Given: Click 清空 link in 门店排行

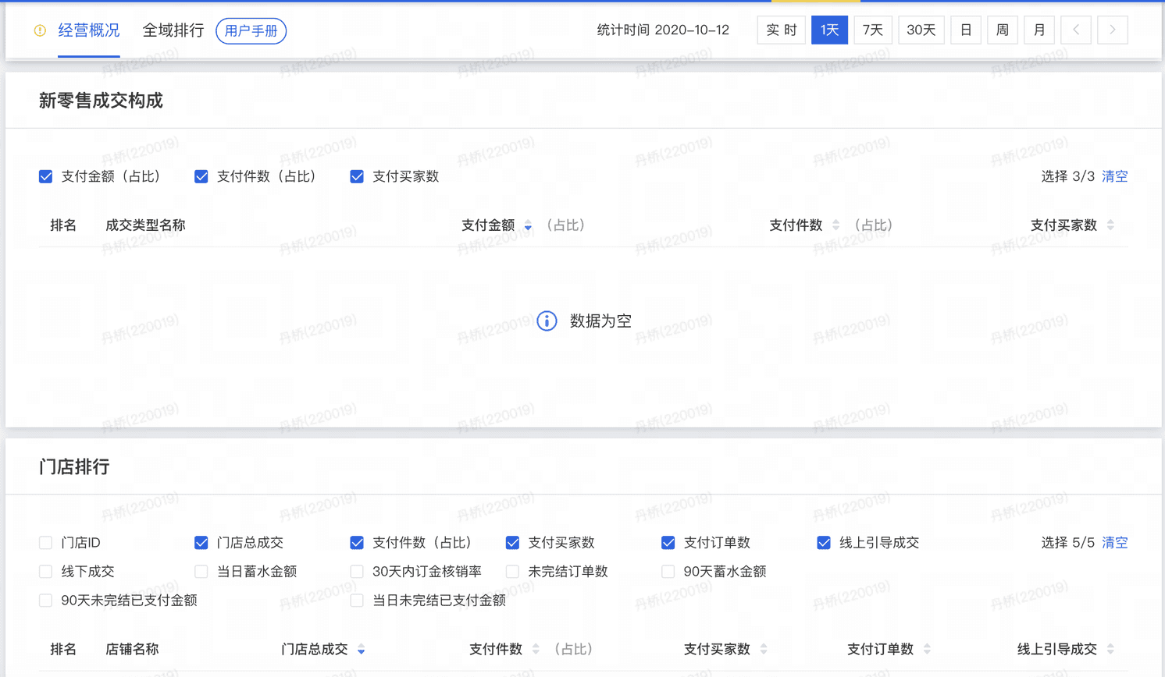Looking at the screenshot, I should [x=1115, y=542].
